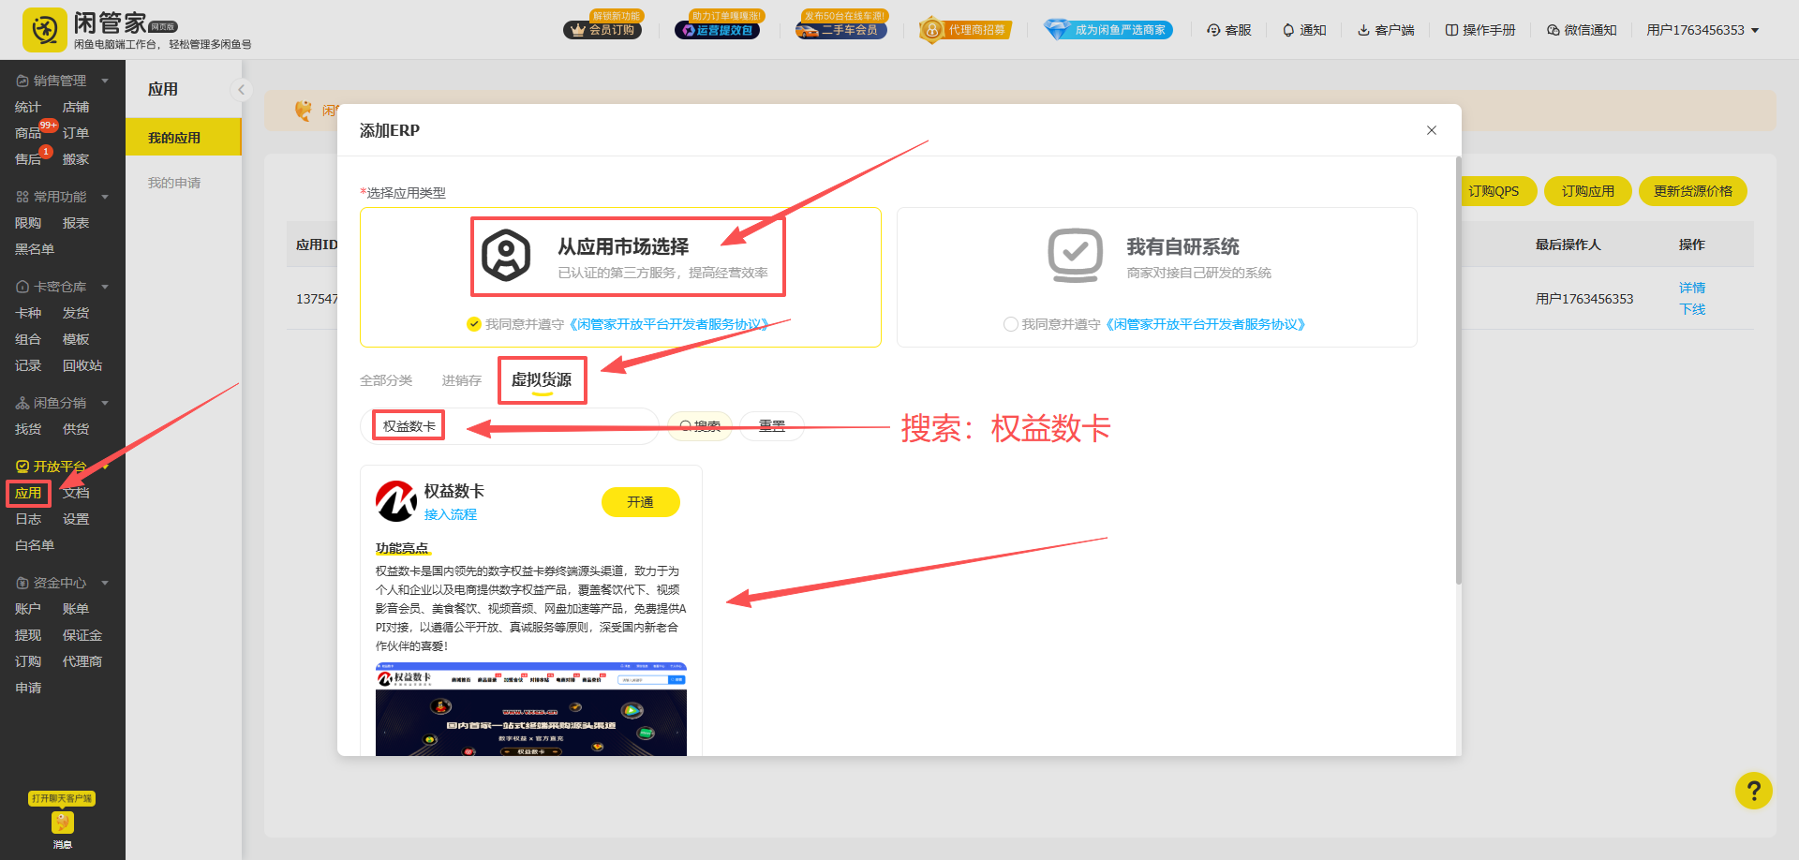The image size is (1799, 860).
Task: Check the agreement under 我有自研系统
Action: [x=1012, y=324]
